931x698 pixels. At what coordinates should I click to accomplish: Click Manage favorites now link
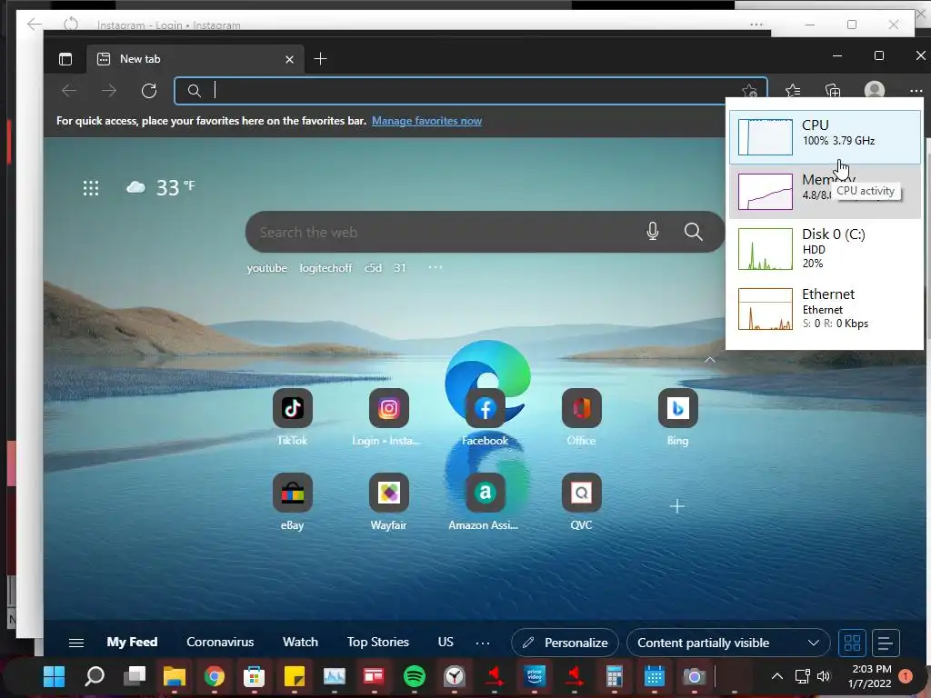point(426,121)
